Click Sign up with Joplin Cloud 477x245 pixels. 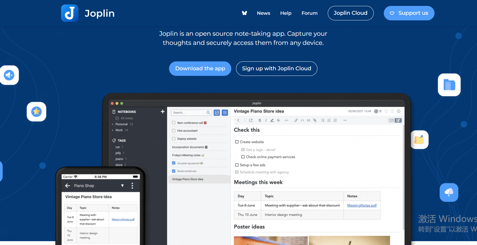276,68
